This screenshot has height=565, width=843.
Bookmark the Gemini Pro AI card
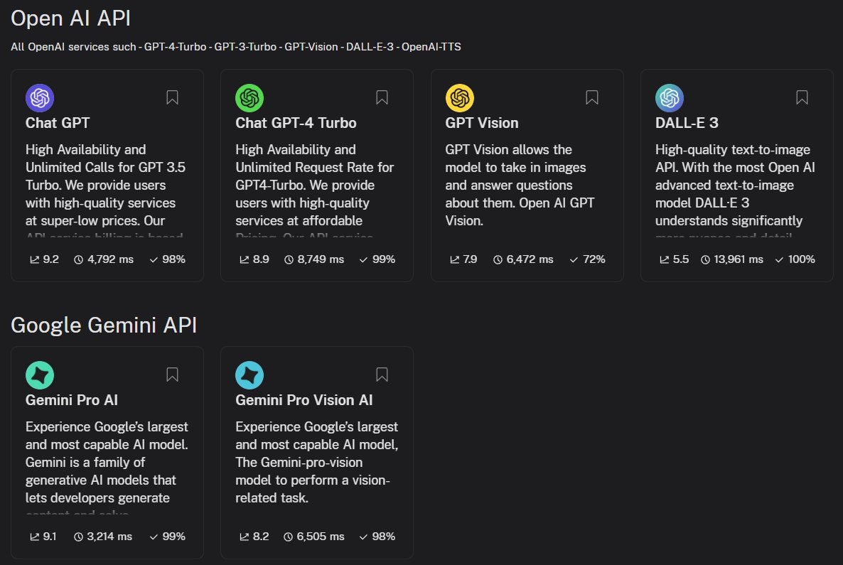(x=172, y=374)
